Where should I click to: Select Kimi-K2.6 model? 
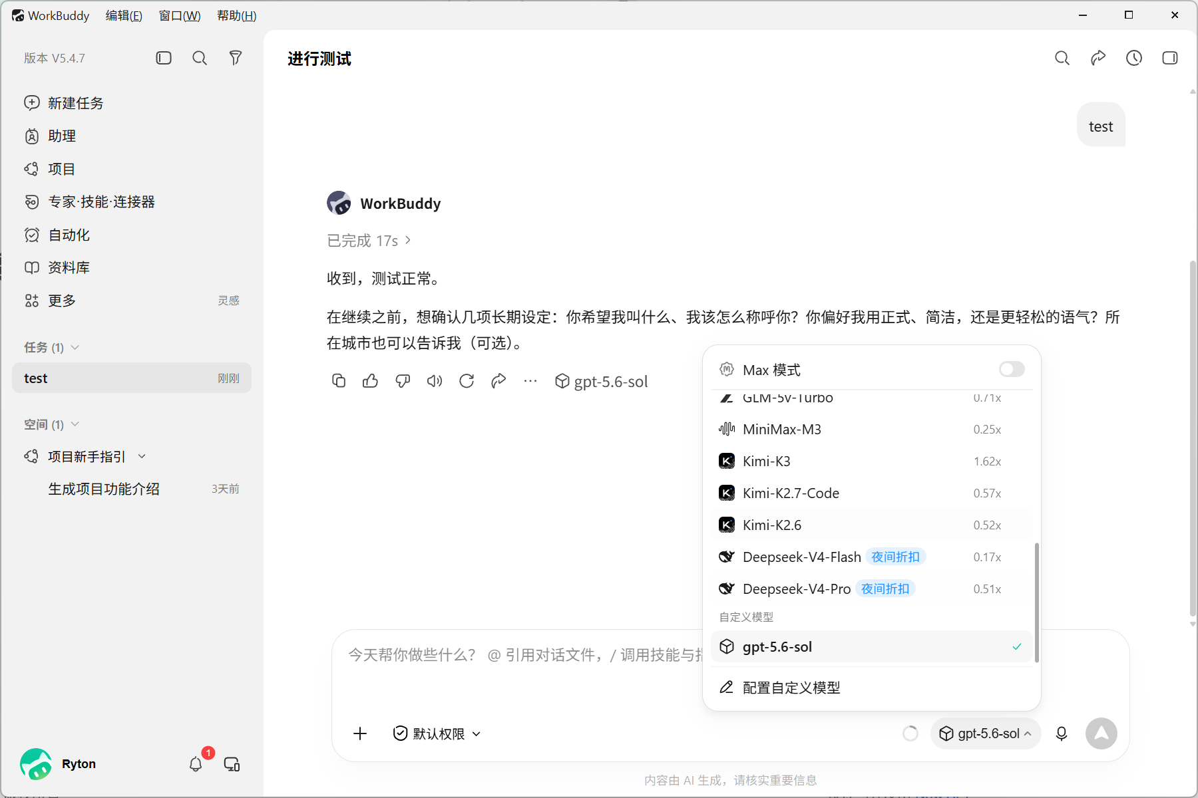click(x=871, y=525)
